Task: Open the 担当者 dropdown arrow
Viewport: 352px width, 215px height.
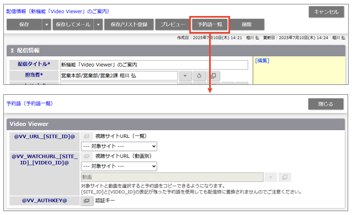Action: (185, 76)
